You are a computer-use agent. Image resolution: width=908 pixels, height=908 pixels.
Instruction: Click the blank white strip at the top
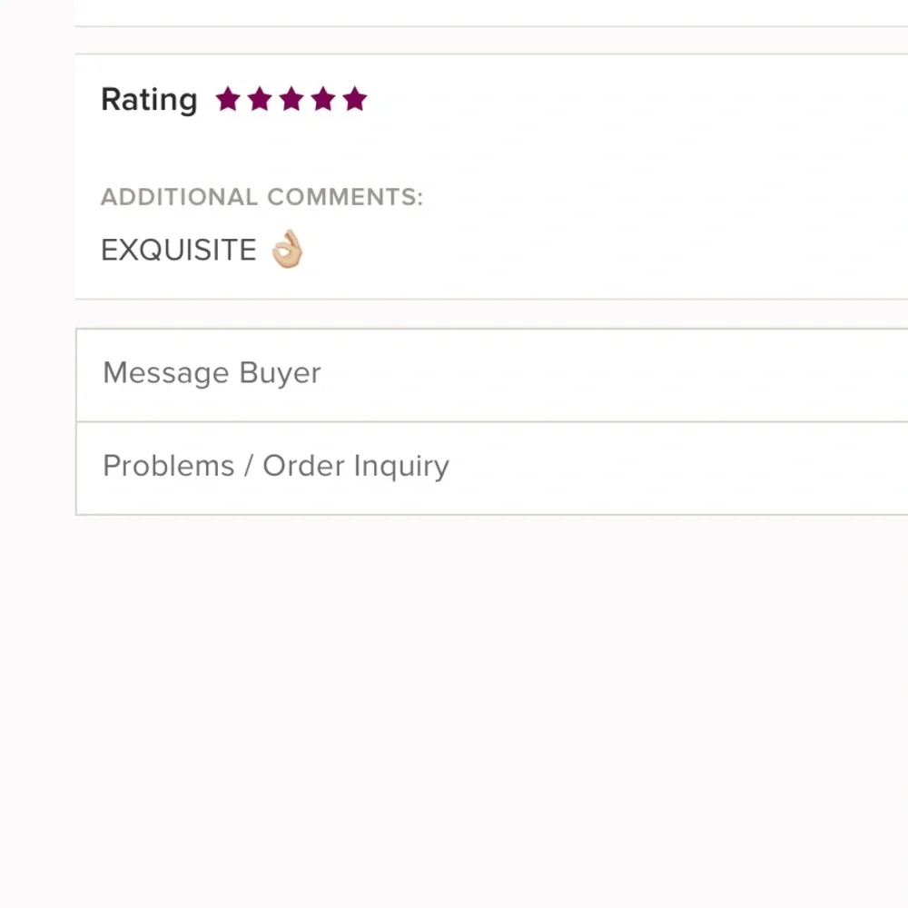click(490, 11)
